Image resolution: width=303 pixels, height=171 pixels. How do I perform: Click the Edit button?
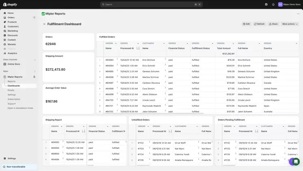247,24
